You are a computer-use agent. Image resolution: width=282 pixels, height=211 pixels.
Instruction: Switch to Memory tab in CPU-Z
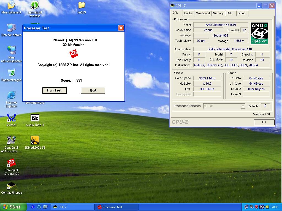[218, 13]
